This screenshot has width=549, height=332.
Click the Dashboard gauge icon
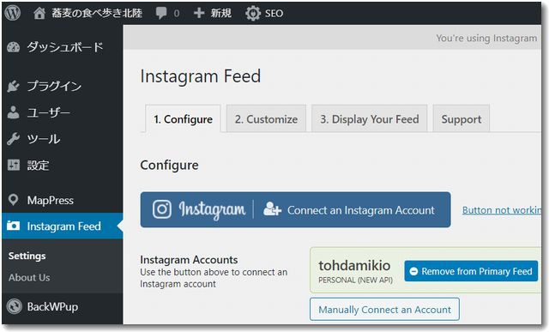click(x=14, y=47)
